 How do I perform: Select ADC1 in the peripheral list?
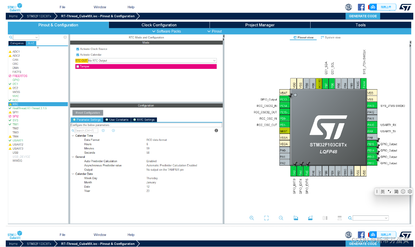click(16, 52)
